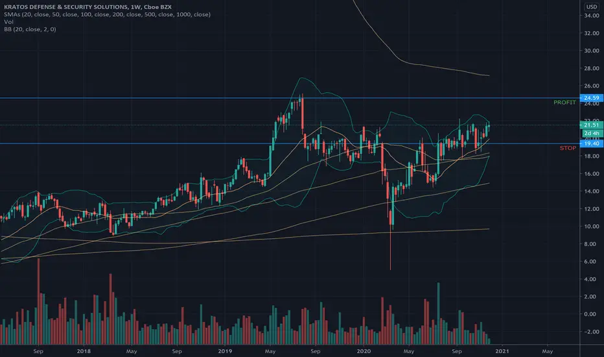Click the 2d 4h countdown label
Screen dimensions: 604x357
point(591,133)
